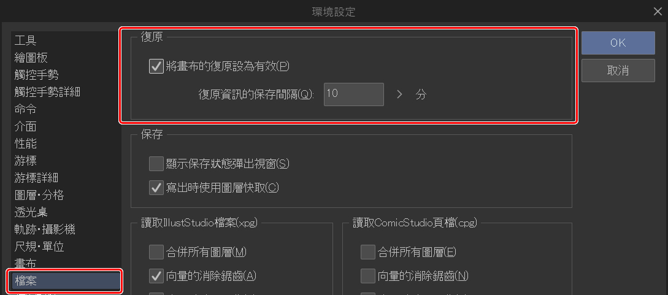
Task: Uncheck 向量的消除鋸齒(A) option
Action: 156,276
